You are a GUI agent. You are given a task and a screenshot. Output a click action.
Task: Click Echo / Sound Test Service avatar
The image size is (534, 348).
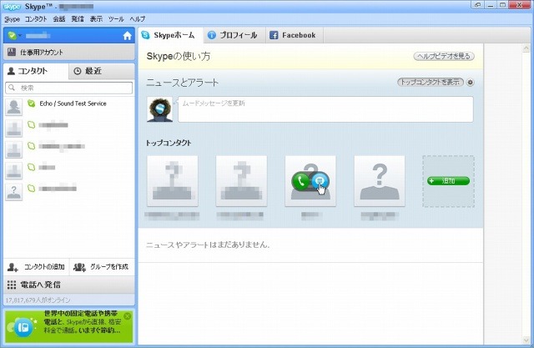(x=13, y=107)
